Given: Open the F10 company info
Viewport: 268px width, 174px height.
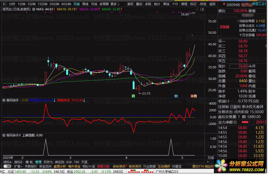Looking at the screenshot, I should 175,4.
